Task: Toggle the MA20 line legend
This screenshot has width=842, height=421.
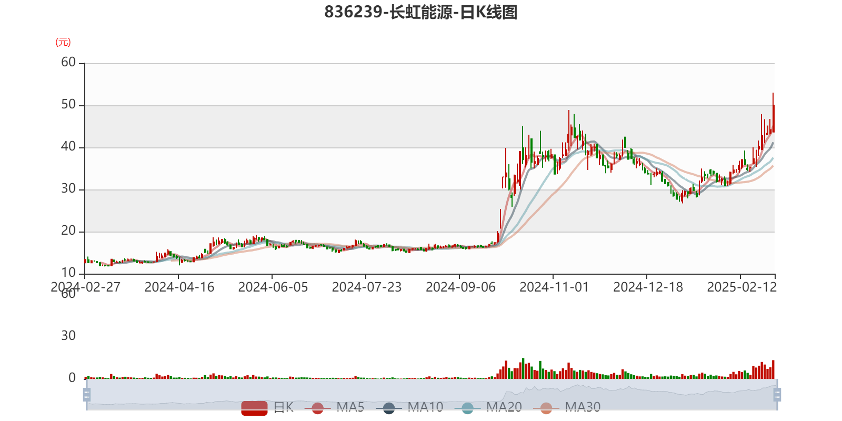Action: click(x=488, y=407)
